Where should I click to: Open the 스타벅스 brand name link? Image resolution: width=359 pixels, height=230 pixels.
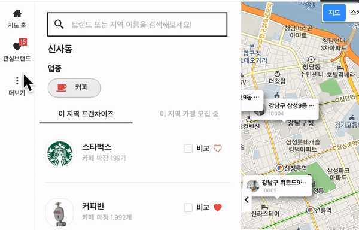pos(97,147)
